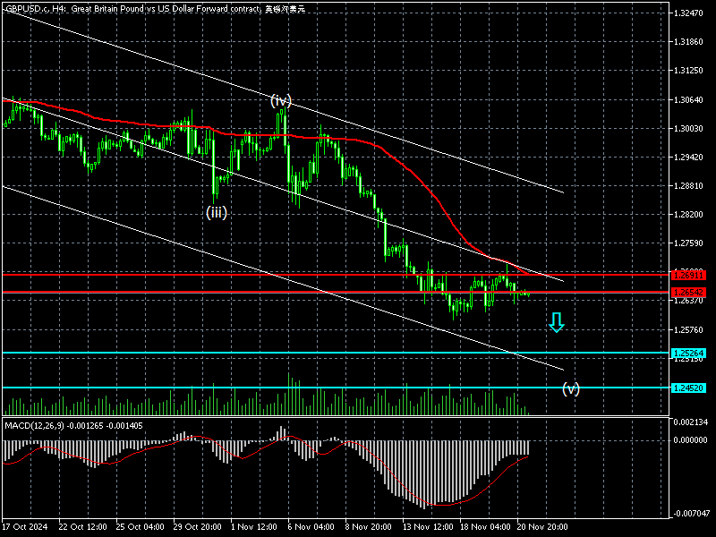Click the 25 Oct 04:00 time label
The height and width of the screenshot is (537, 716).
click(x=141, y=526)
